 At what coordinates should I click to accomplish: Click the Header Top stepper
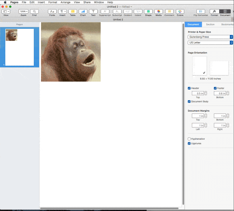[x=206, y=93]
